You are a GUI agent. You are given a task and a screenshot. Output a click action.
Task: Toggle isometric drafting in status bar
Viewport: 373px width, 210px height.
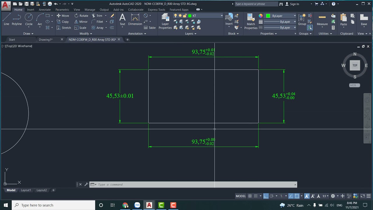(x=281, y=196)
